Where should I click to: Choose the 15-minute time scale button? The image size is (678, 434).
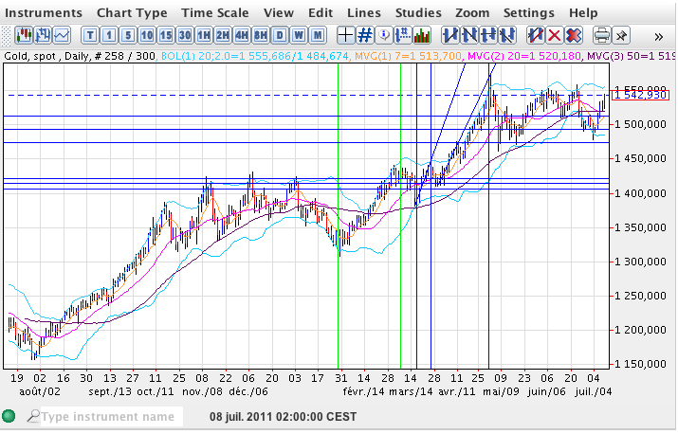pos(166,35)
